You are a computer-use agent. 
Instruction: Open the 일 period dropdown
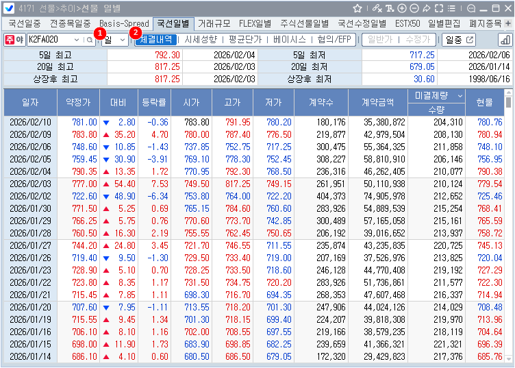click(x=114, y=40)
